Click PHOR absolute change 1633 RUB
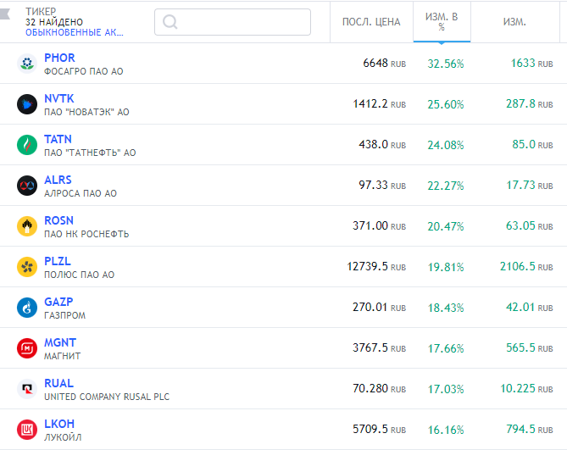 click(x=532, y=64)
